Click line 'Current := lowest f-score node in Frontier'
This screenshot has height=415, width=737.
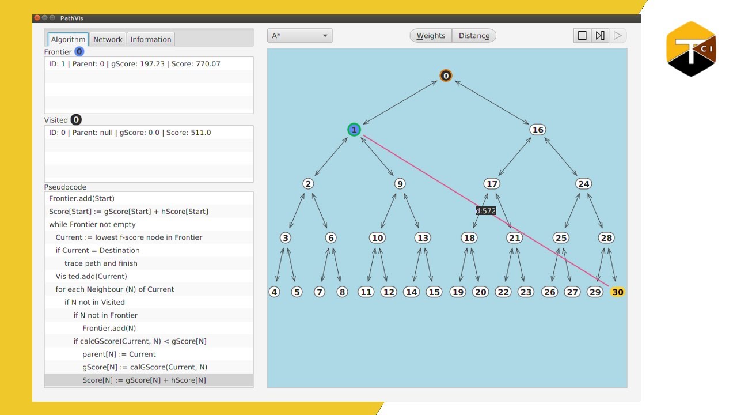pos(149,237)
